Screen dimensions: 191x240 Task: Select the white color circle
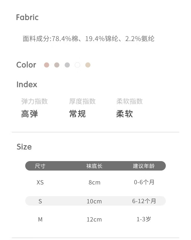point(77,65)
